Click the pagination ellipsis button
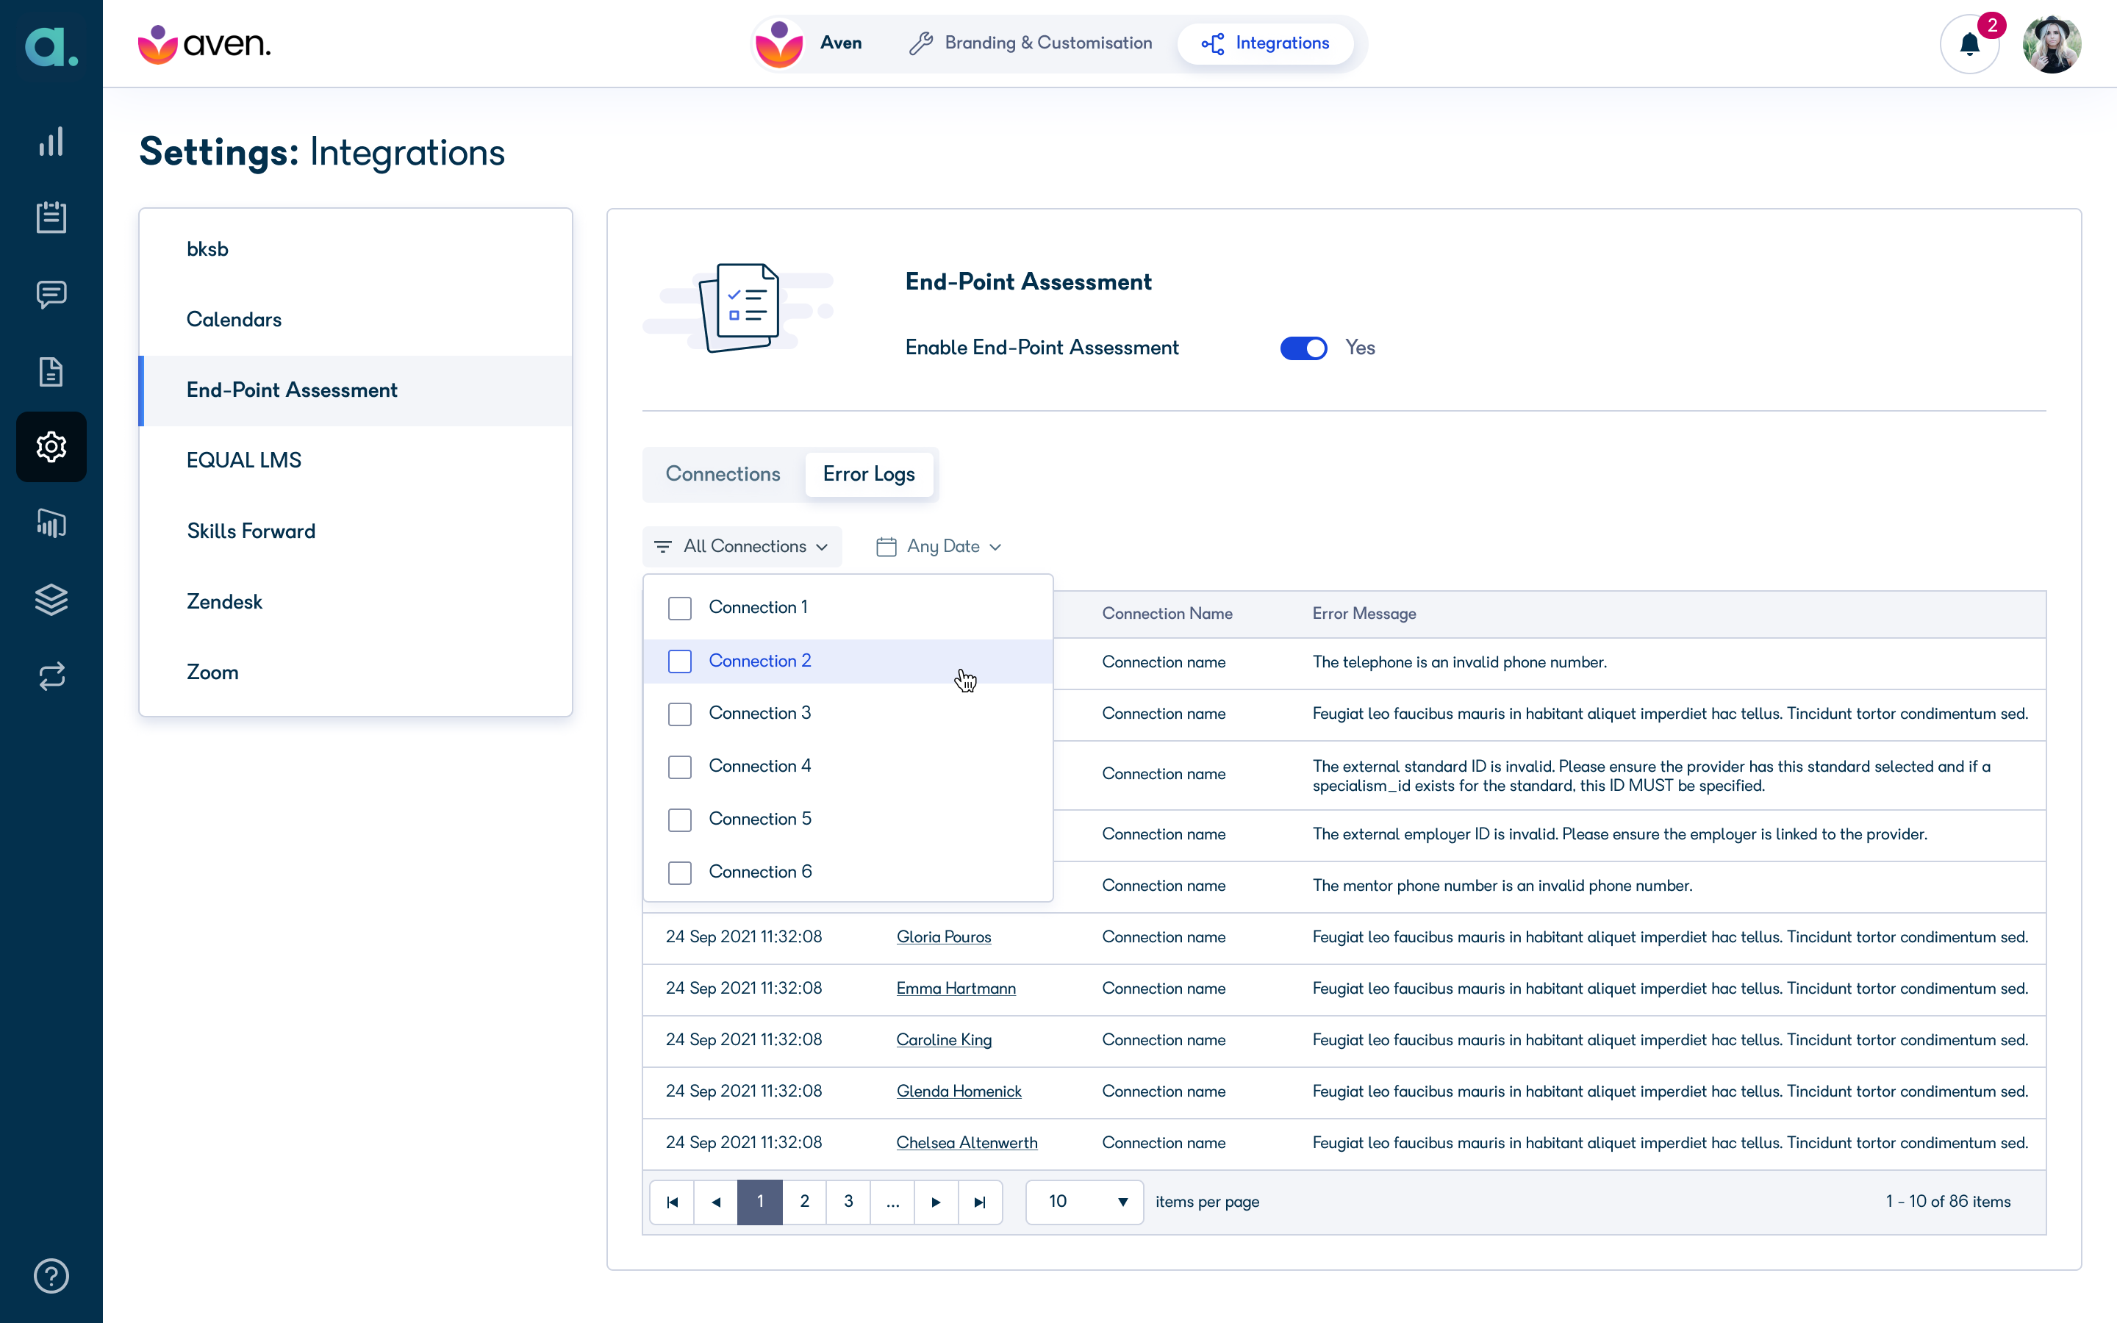Screen dimensions: 2117x1323 (x=892, y=1202)
